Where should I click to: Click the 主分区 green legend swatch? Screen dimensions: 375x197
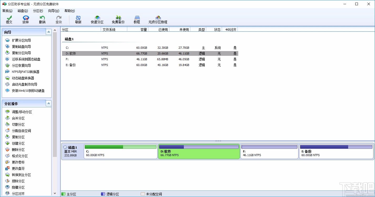click(63, 194)
